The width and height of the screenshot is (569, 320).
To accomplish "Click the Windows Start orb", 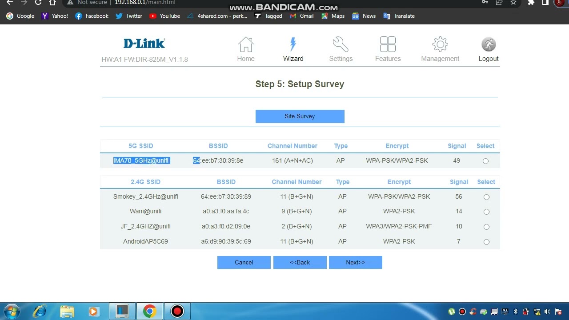I will [x=12, y=311].
